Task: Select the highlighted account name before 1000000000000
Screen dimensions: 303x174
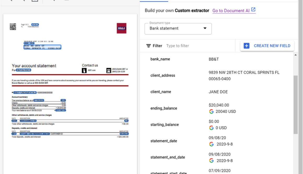Action: coord(25,93)
